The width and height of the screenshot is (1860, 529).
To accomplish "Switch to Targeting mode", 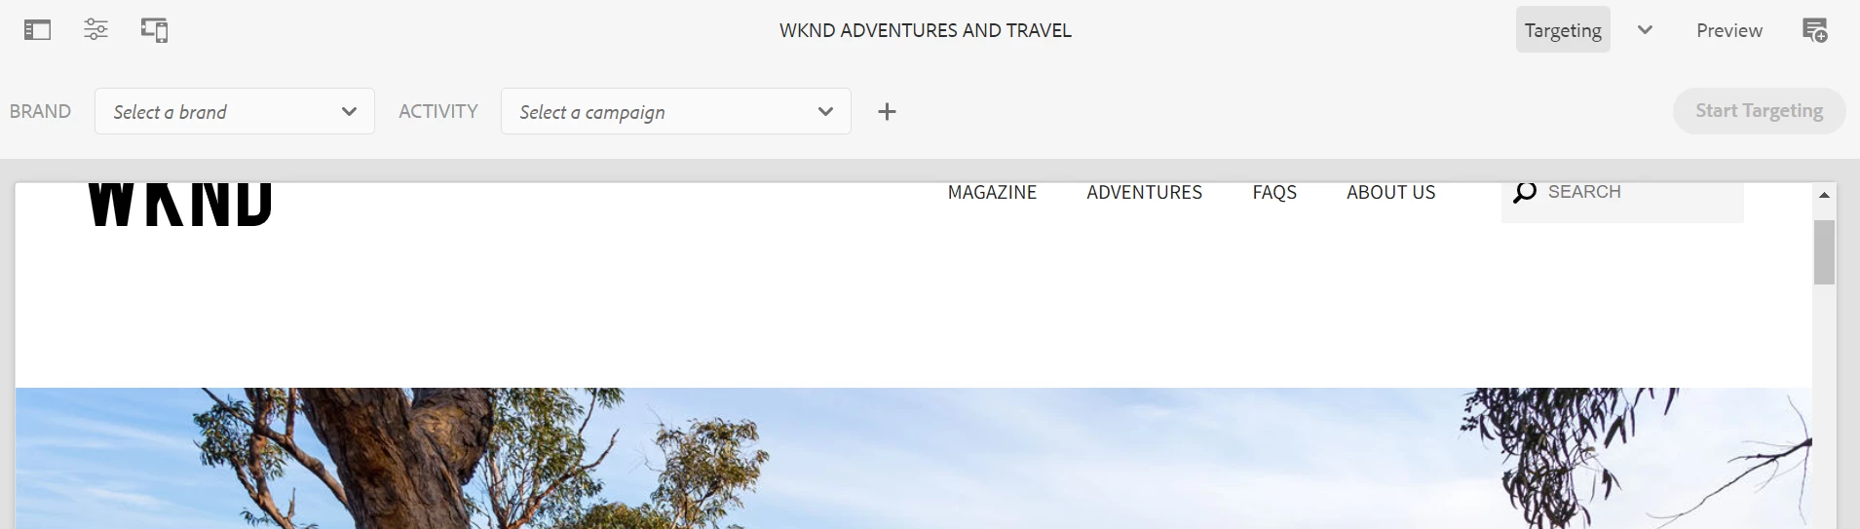I will tap(1563, 30).
